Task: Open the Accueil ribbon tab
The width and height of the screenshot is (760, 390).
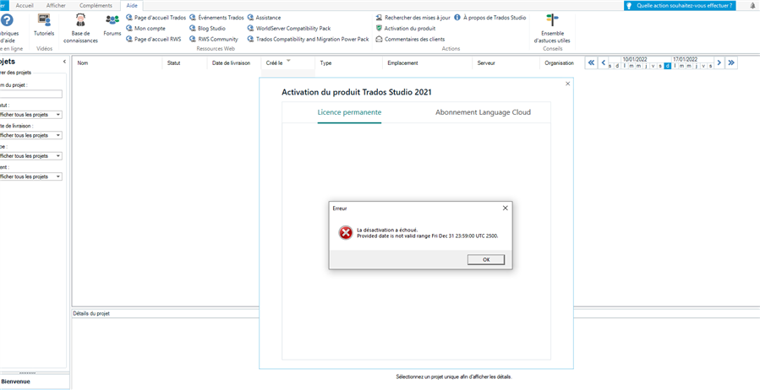Action: click(25, 5)
